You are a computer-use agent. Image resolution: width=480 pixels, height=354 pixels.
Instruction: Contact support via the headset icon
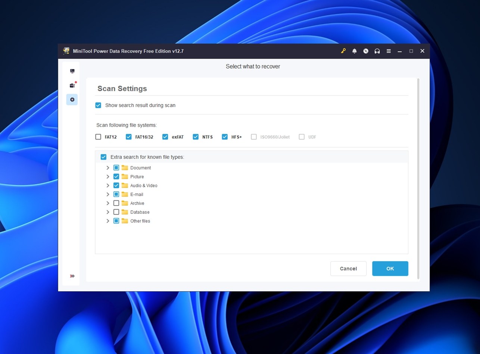pos(377,51)
